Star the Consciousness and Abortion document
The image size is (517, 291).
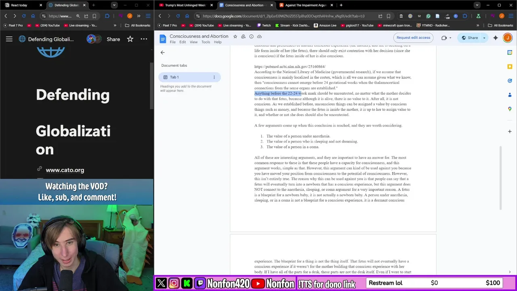pyautogui.click(x=235, y=36)
